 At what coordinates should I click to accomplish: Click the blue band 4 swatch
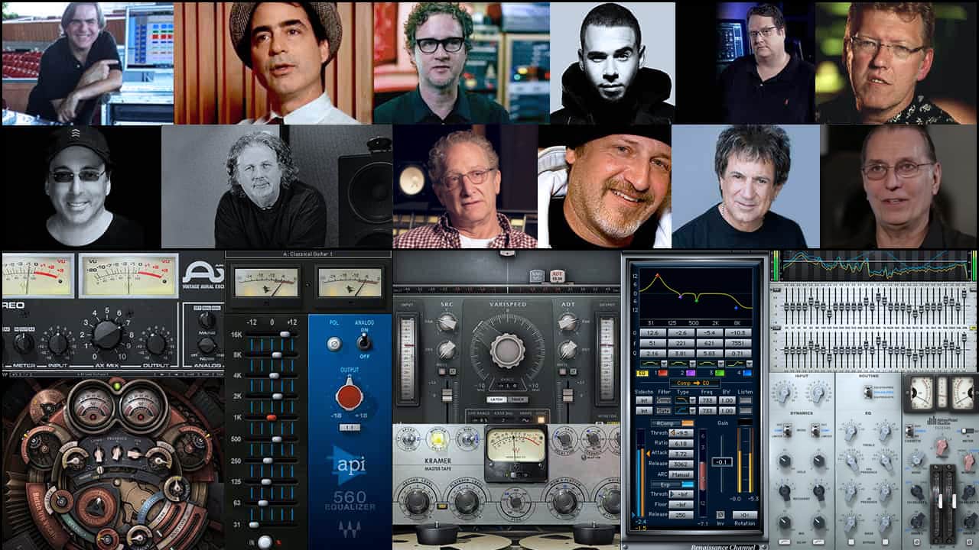pos(747,373)
